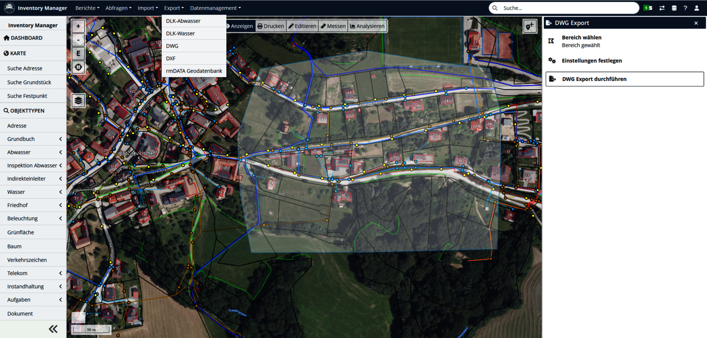
Task: Click Einstellungen festlegen in export panel
Action: point(592,61)
